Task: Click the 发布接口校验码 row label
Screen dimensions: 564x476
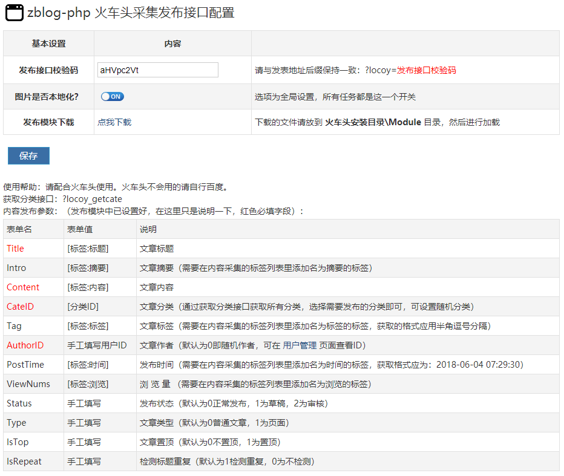Action: click(48, 70)
